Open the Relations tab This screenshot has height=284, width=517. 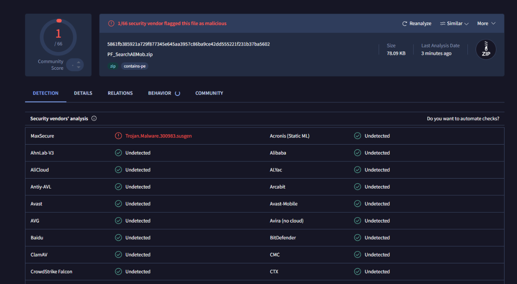120,93
